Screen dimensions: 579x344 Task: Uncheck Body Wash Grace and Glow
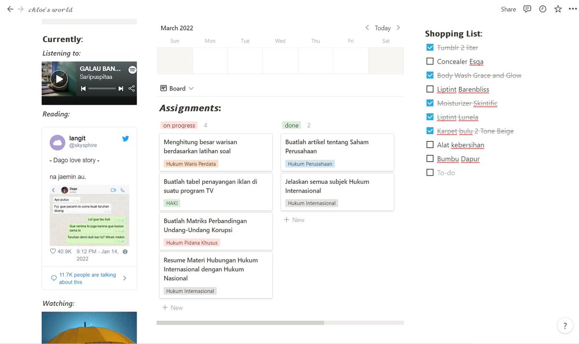pos(430,75)
